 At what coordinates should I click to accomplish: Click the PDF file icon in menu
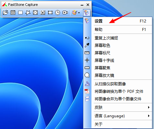87,91
